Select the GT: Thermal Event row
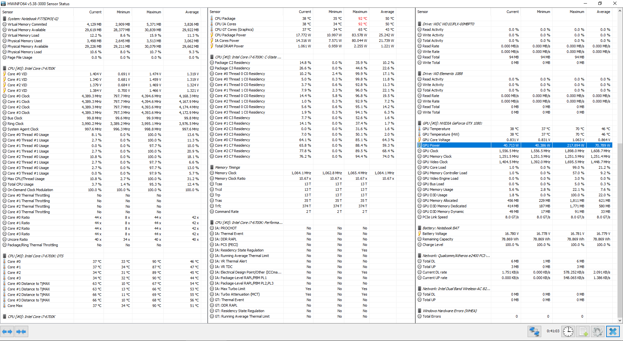Image resolution: width=623 pixels, height=341 pixels. click(302, 300)
